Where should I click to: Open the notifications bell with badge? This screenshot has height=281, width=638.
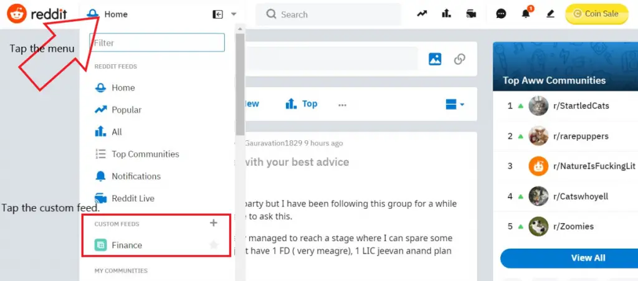(526, 13)
